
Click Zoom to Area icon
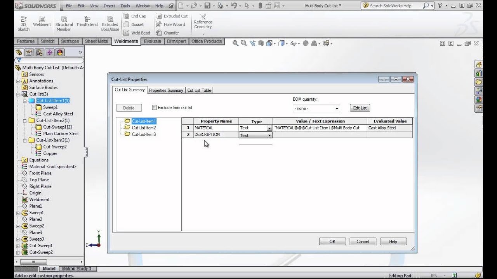click(x=244, y=43)
